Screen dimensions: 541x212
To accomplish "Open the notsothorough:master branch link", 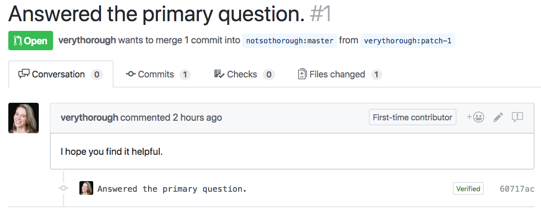I will coord(289,41).
